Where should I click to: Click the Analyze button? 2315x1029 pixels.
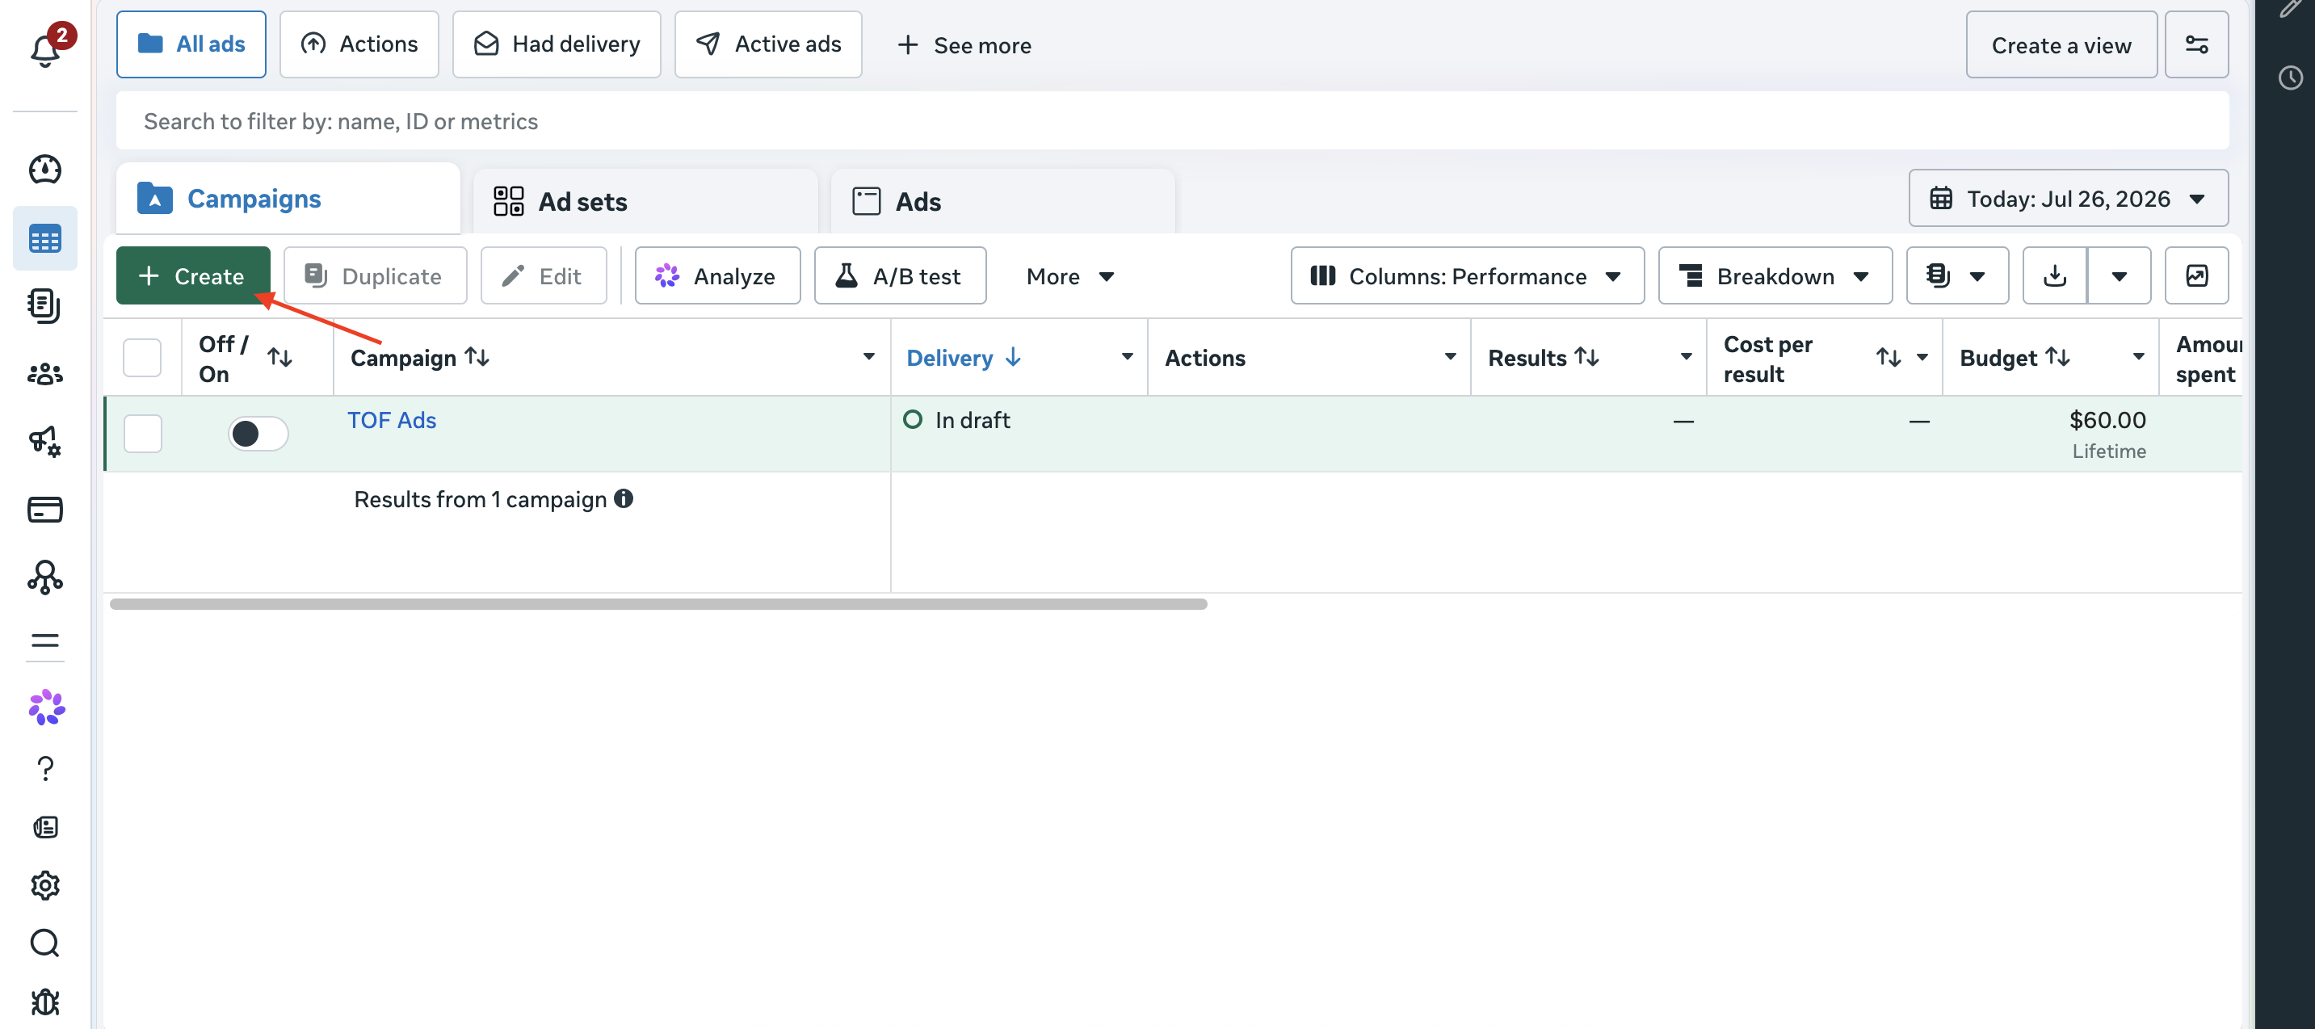(717, 276)
